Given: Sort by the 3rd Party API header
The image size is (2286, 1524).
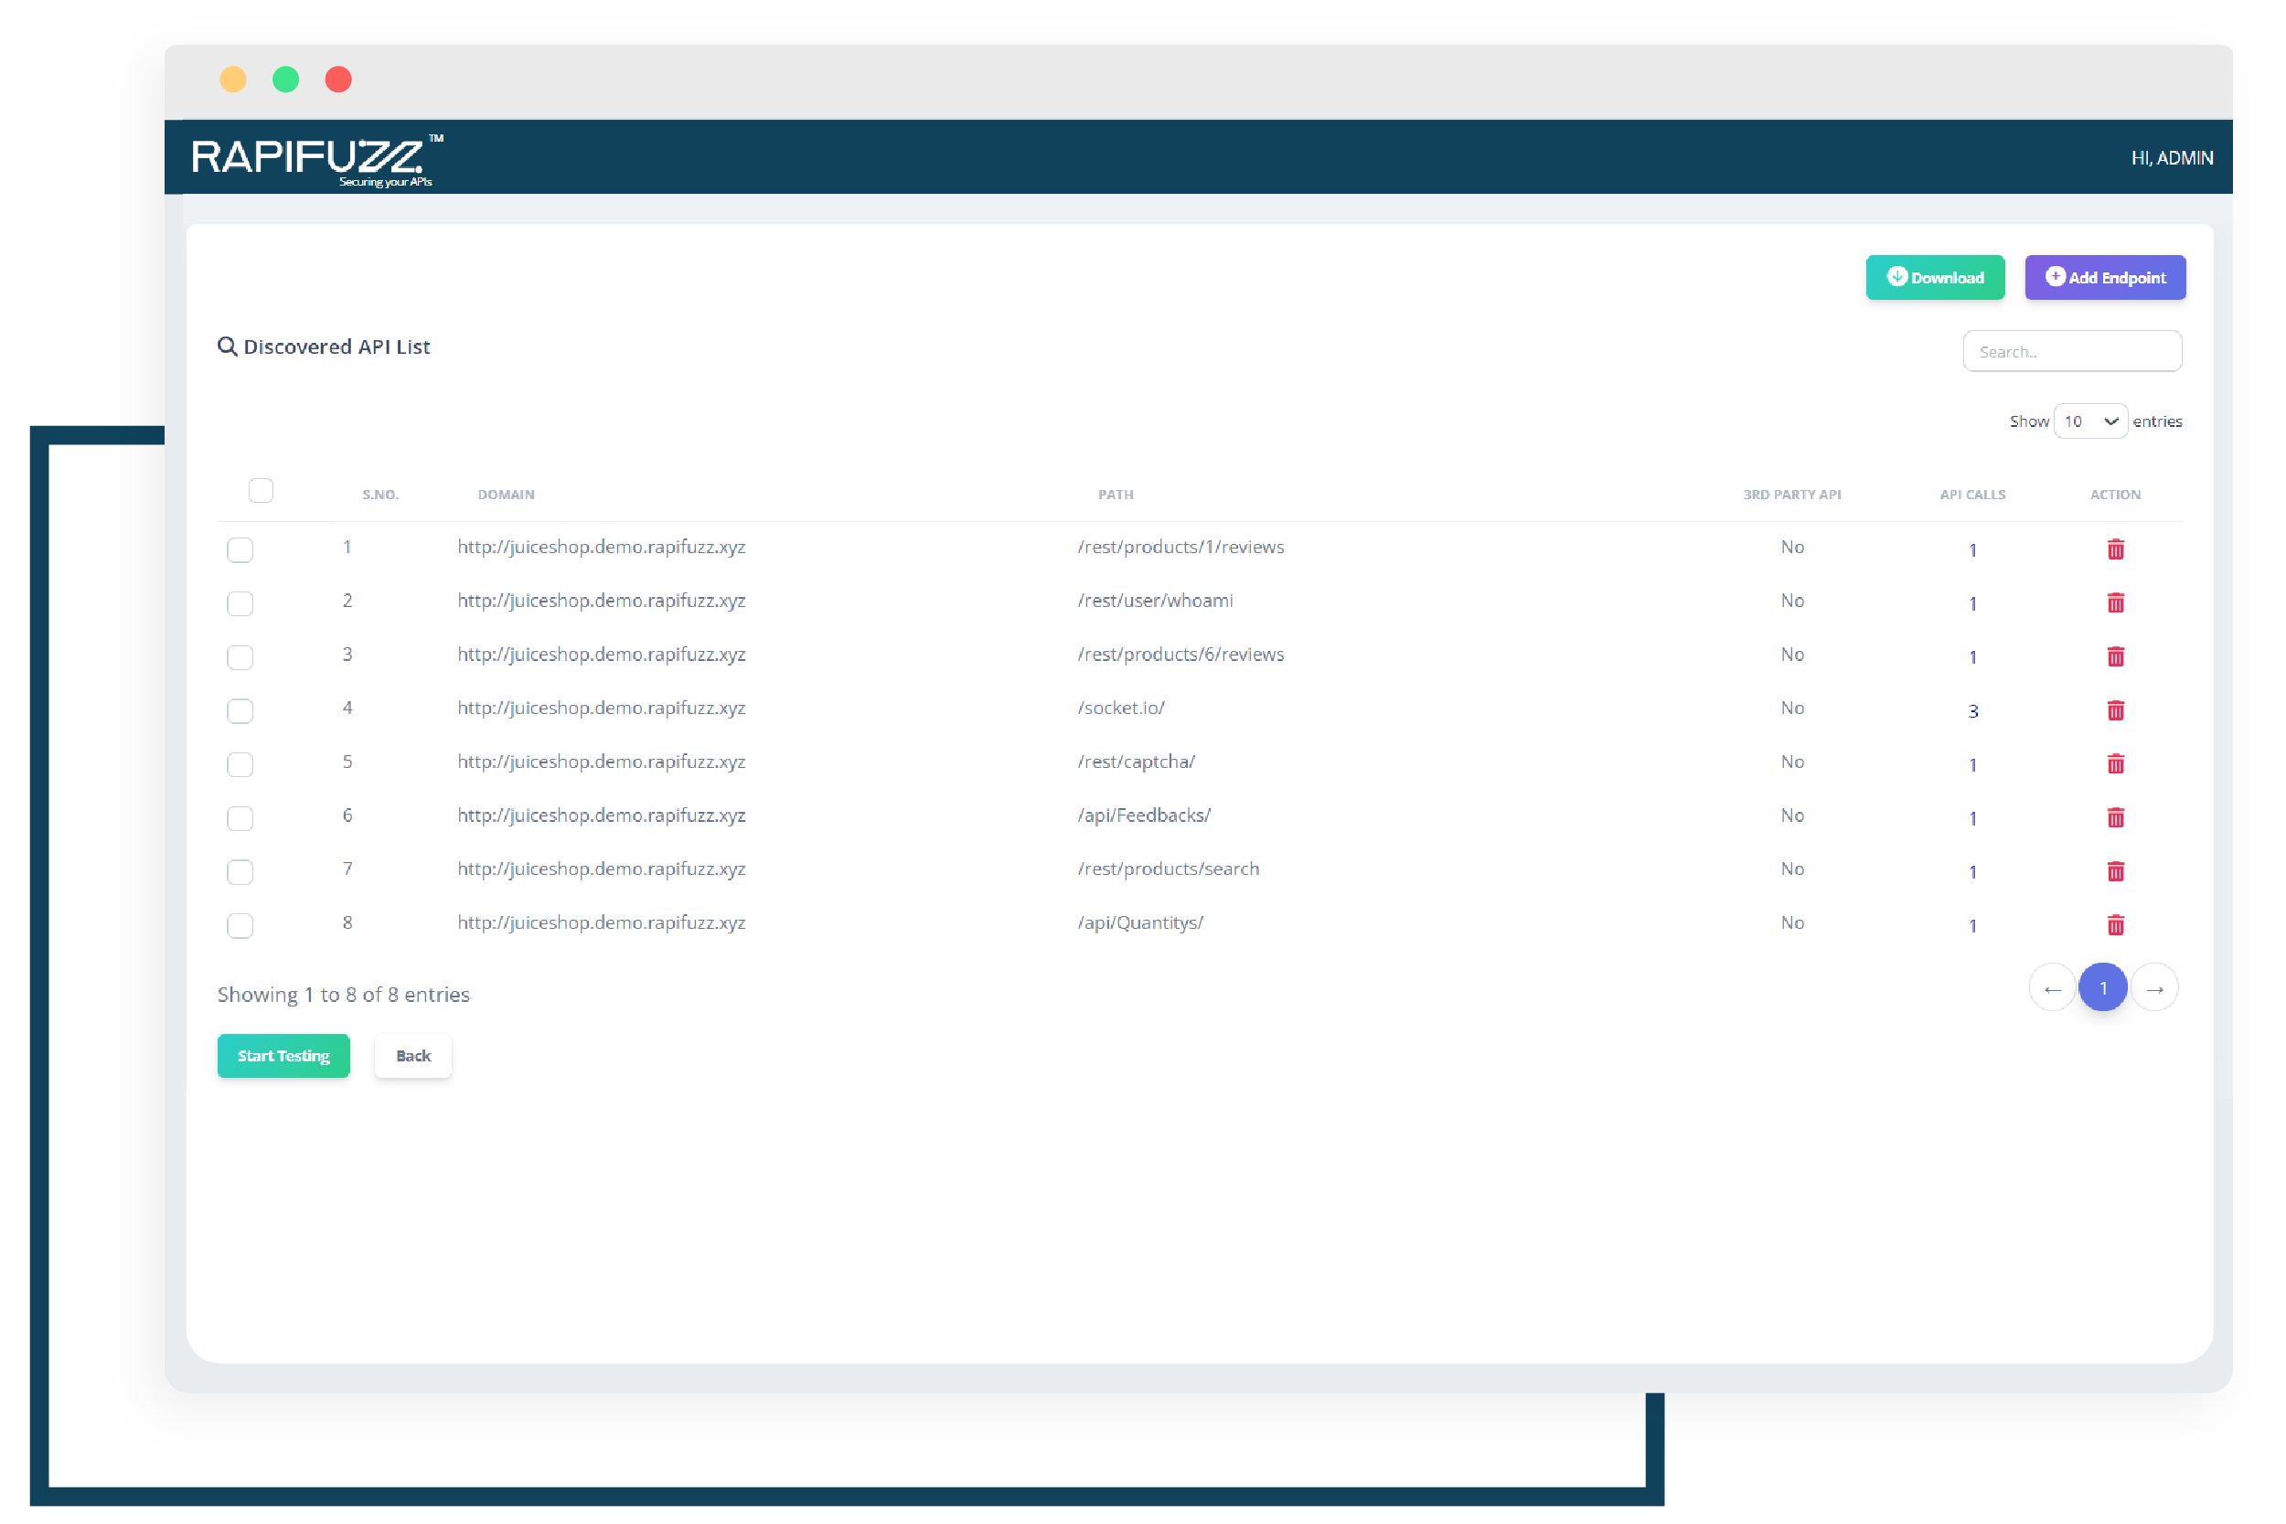Looking at the screenshot, I should point(1791,495).
